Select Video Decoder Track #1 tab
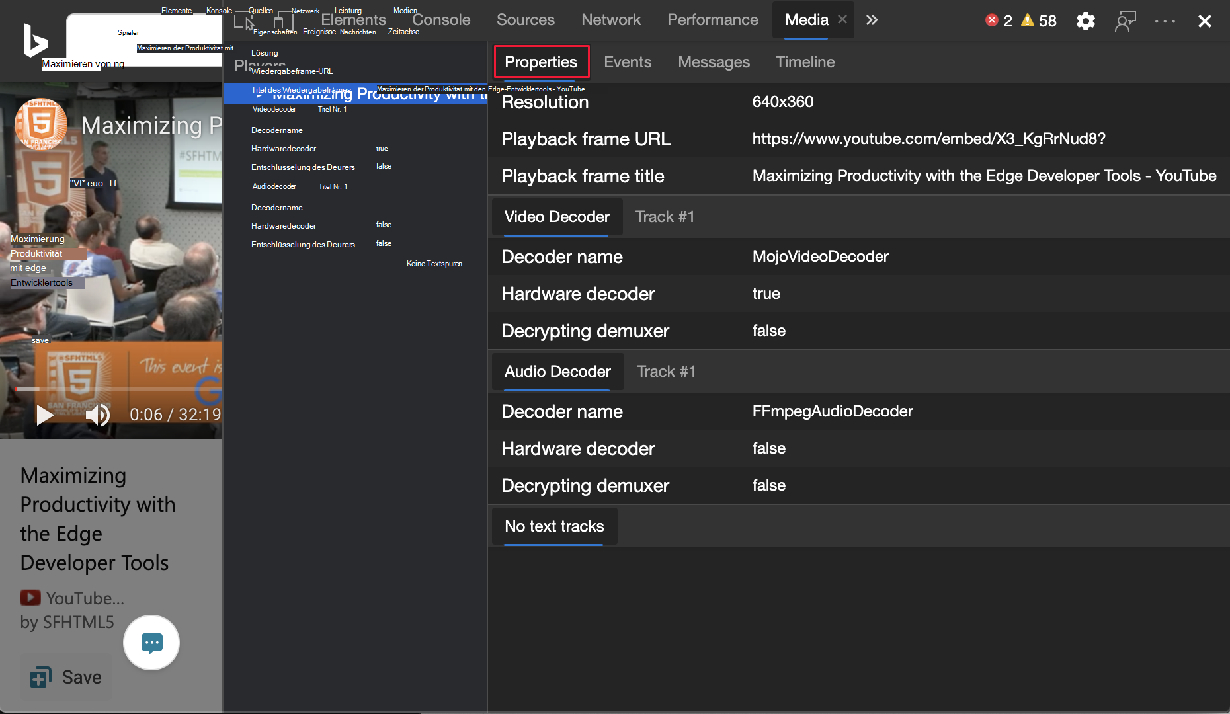Viewport: 1230px width, 714px height. [665, 217]
